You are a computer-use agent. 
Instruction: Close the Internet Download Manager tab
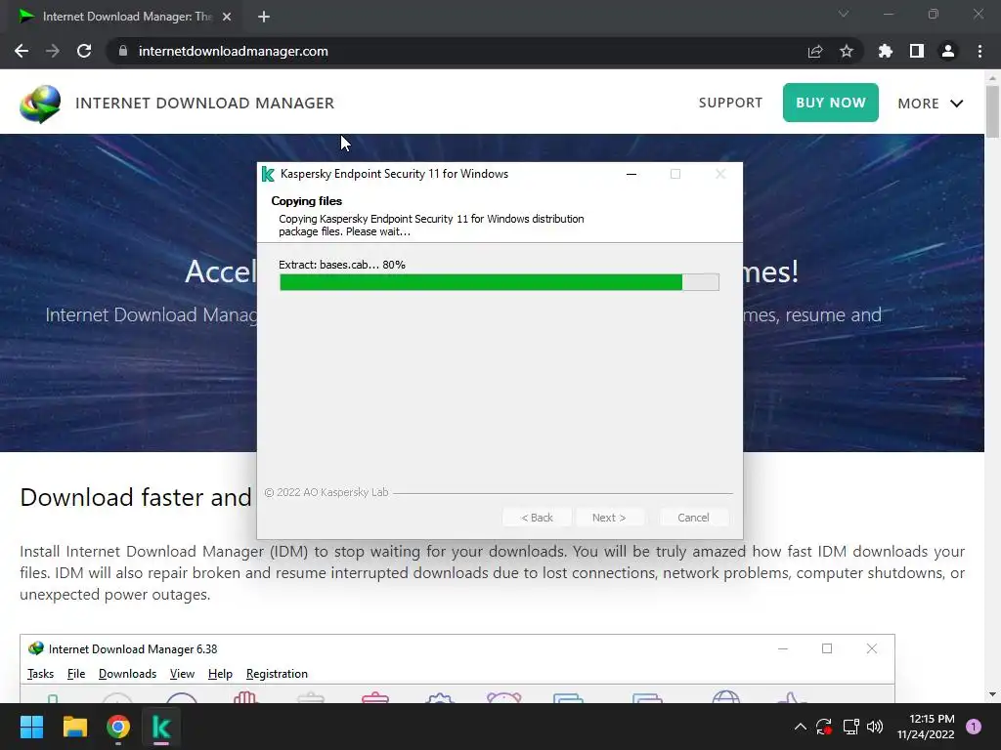tap(227, 17)
